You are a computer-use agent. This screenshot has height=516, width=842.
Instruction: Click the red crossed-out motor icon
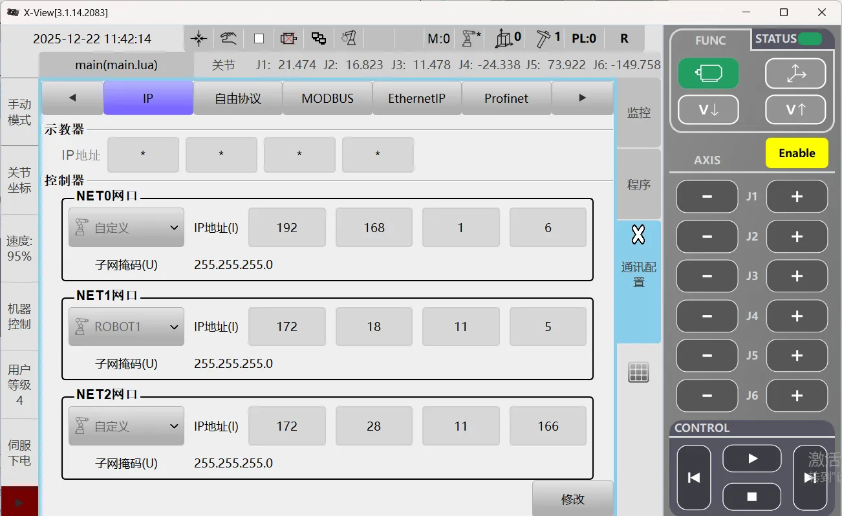pyautogui.click(x=288, y=39)
